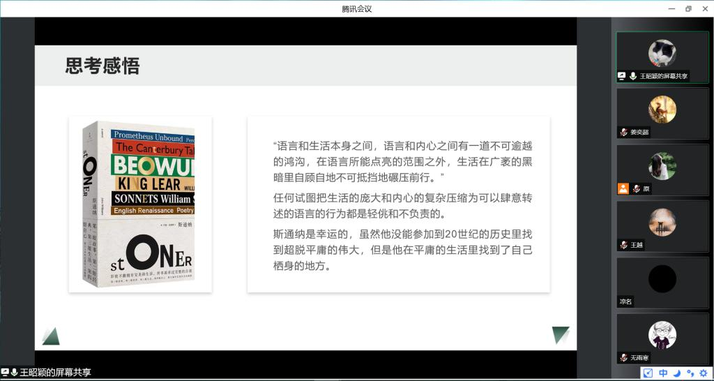Click the paragraph starting 斯通纳是幸运的
The image size is (714, 381).
click(x=402, y=250)
